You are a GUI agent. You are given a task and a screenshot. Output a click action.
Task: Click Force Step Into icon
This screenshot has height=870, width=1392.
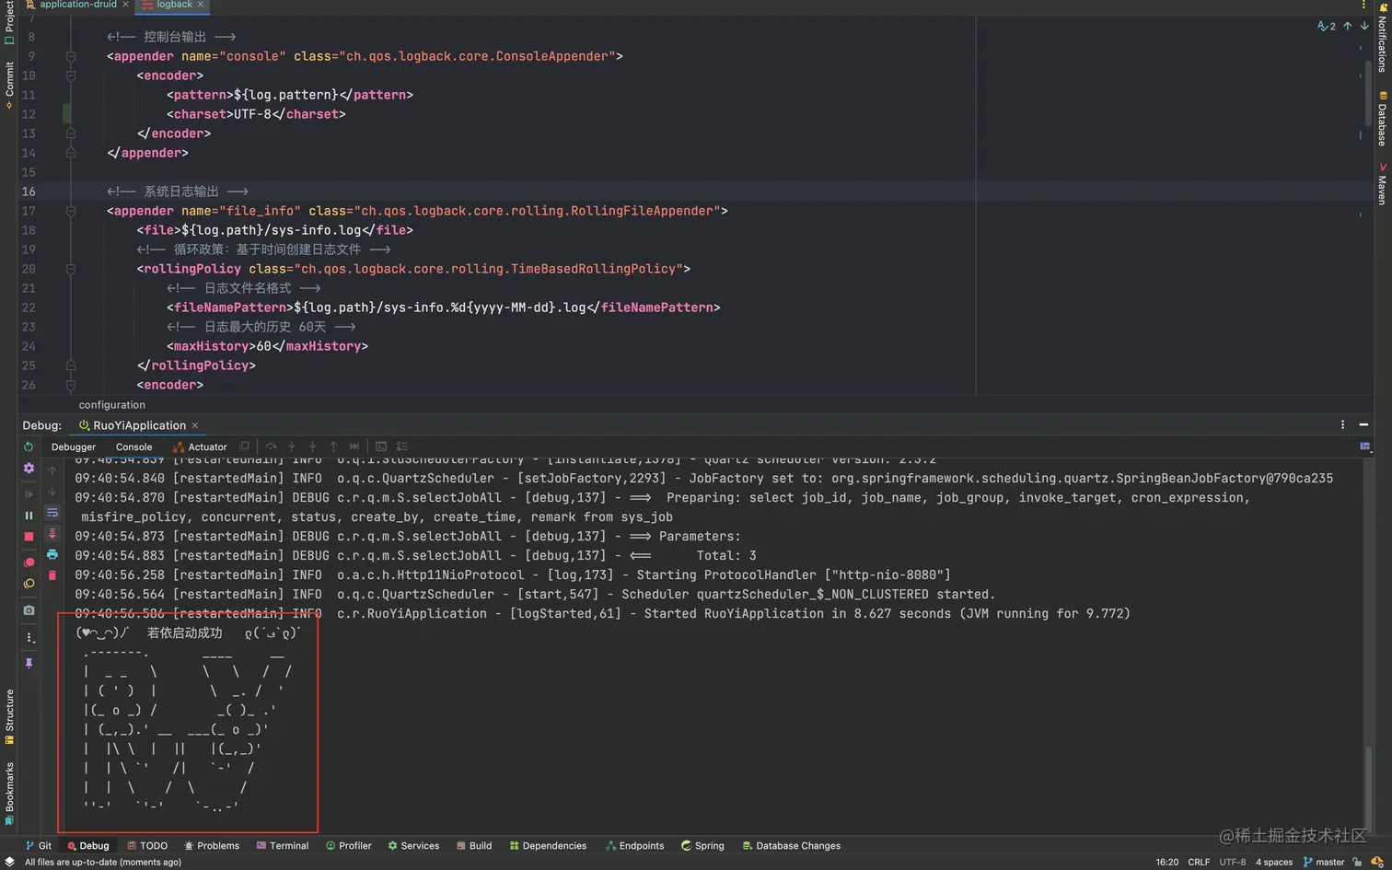(x=313, y=447)
